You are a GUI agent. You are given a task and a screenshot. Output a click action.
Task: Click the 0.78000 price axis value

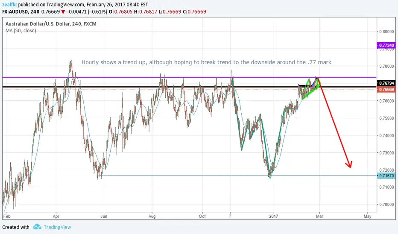point(386,66)
